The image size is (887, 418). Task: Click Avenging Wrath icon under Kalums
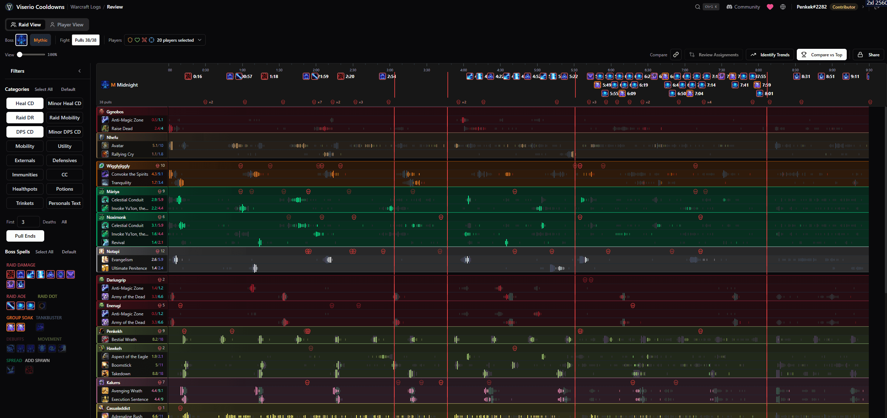coord(105,391)
